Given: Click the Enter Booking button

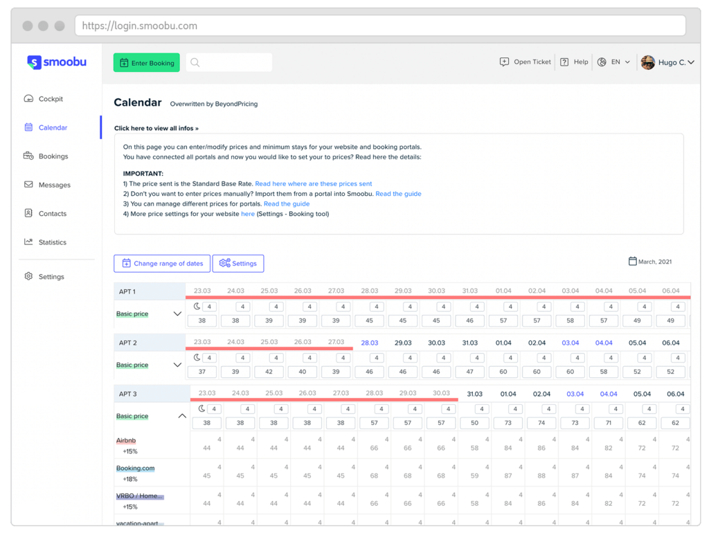Looking at the screenshot, I should (x=147, y=63).
